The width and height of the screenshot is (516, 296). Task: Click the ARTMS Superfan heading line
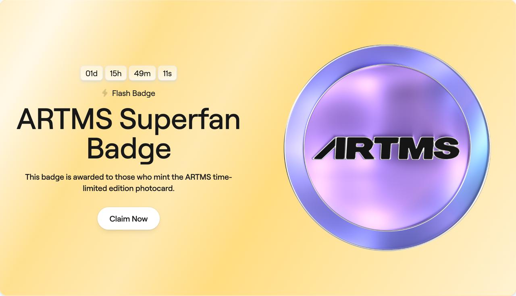[x=129, y=120]
